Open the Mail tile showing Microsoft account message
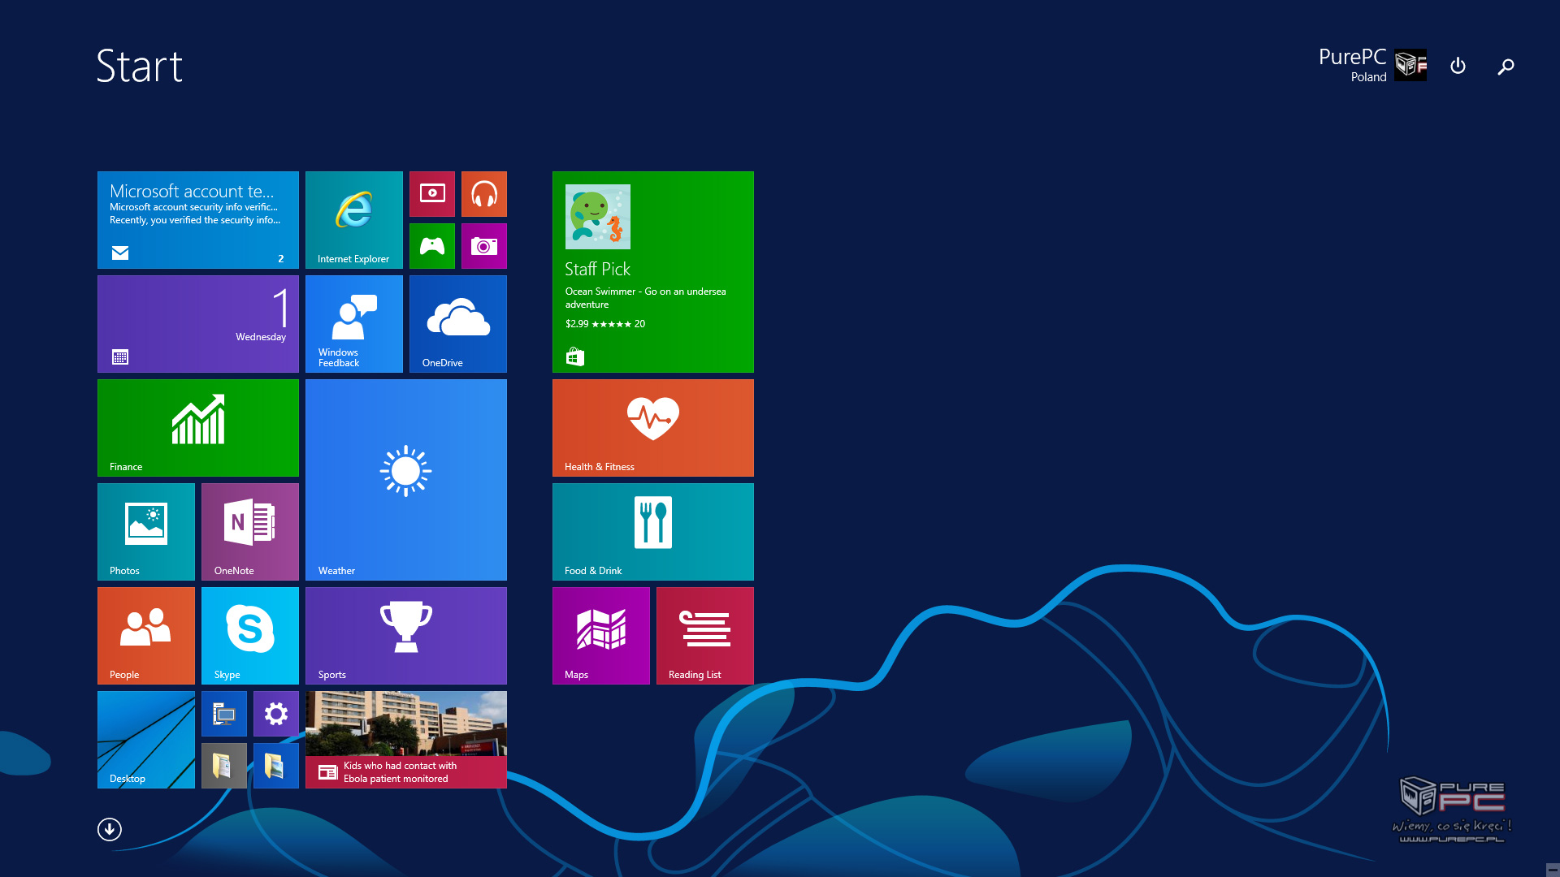Screen dimensions: 1560x877 (x=198, y=220)
